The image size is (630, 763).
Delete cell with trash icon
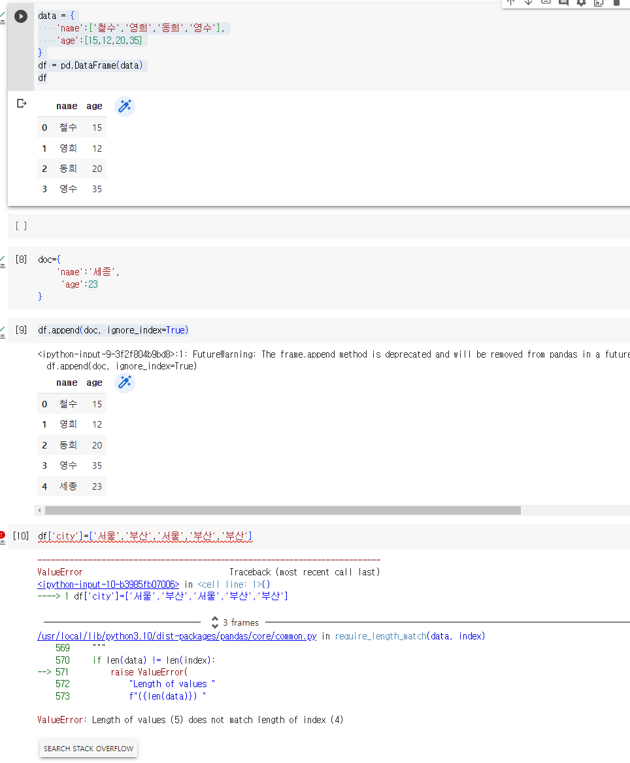pos(616,3)
